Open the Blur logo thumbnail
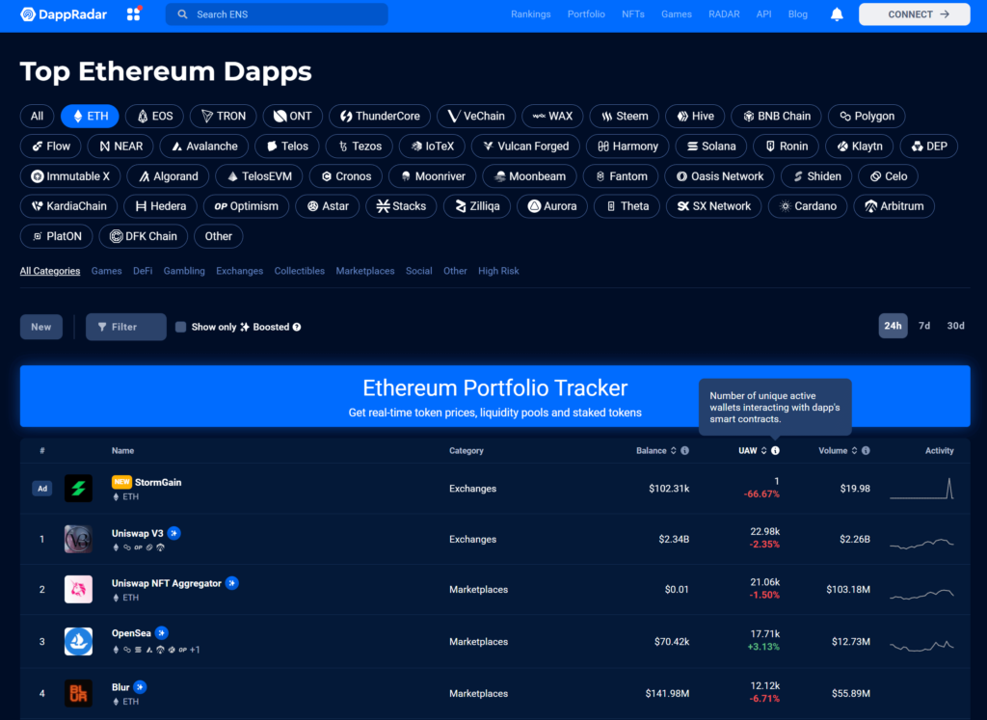The image size is (987, 720). point(79,693)
